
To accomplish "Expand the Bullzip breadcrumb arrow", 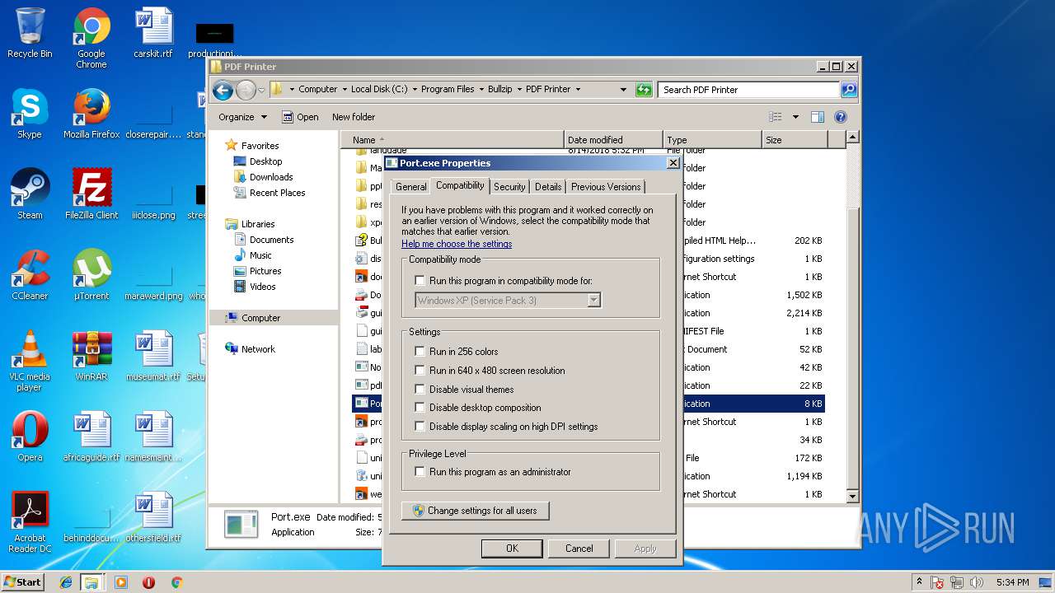I will point(520,90).
